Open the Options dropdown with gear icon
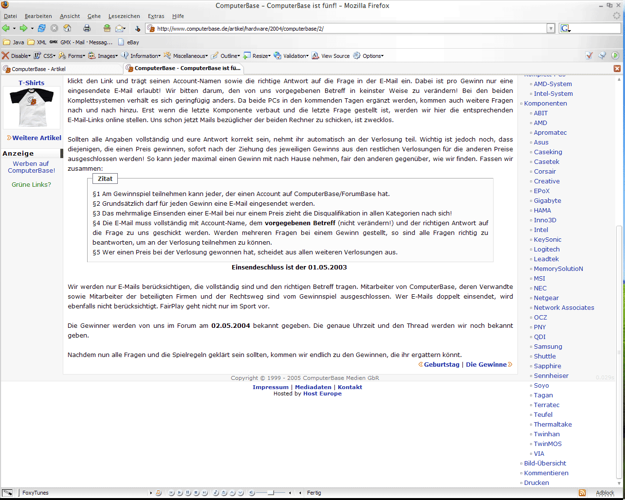 coord(368,56)
